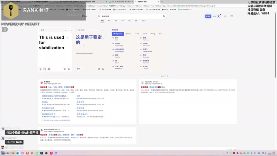Open the 有道翻译API sublink
The image size is (277, 156).
82,114
